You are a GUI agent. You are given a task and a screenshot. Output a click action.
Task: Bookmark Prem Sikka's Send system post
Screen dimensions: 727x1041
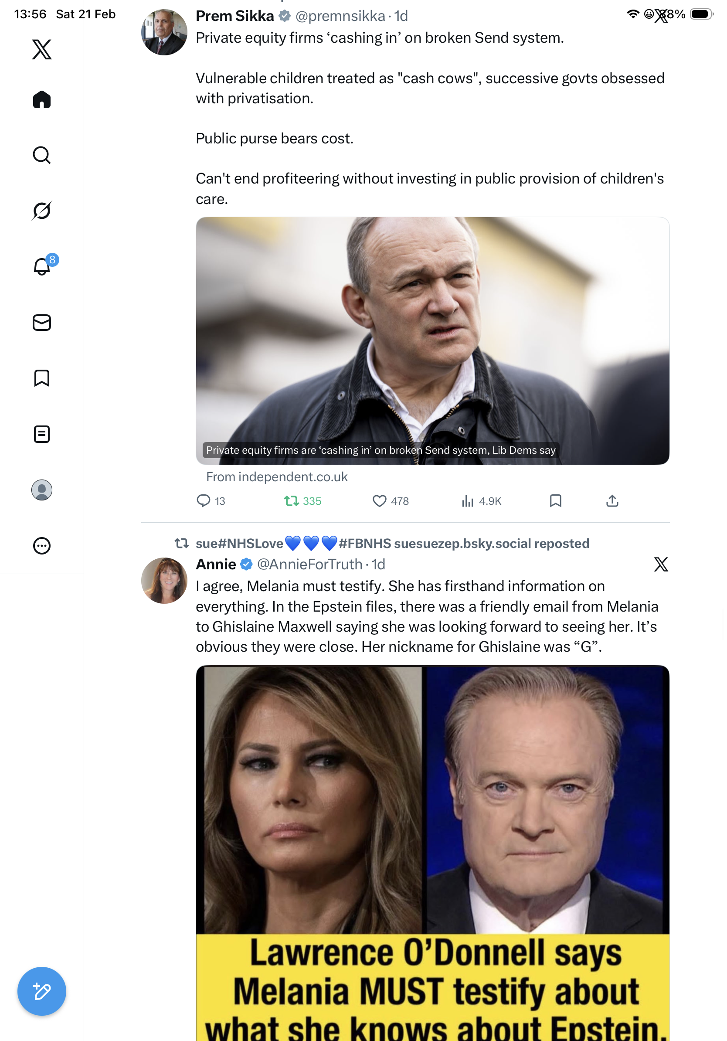(x=555, y=501)
